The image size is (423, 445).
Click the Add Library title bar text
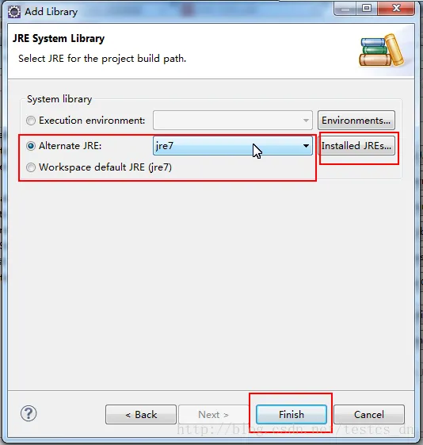51,12
